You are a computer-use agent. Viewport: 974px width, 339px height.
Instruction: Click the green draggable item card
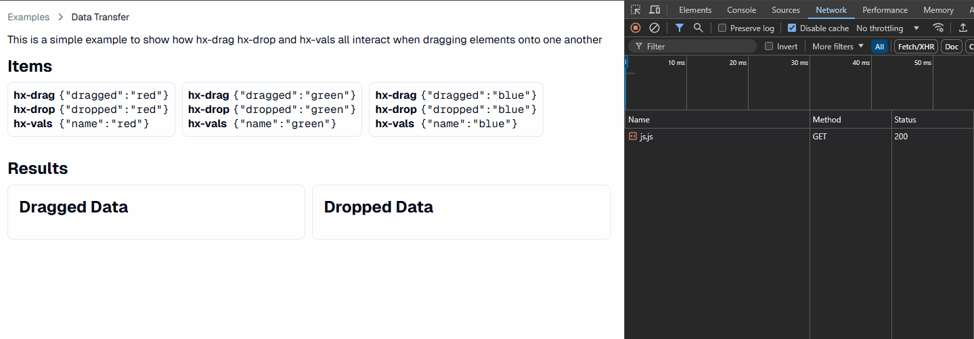pyautogui.click(x=272, y=110)
